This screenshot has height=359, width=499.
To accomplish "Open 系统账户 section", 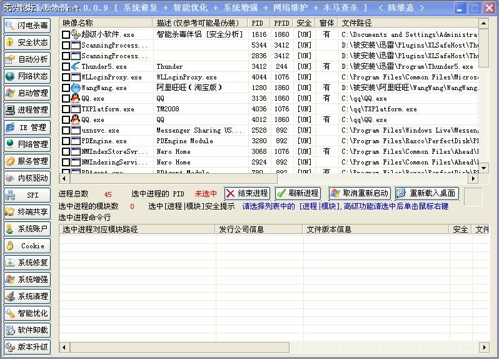I will click(x=28, y=229).
